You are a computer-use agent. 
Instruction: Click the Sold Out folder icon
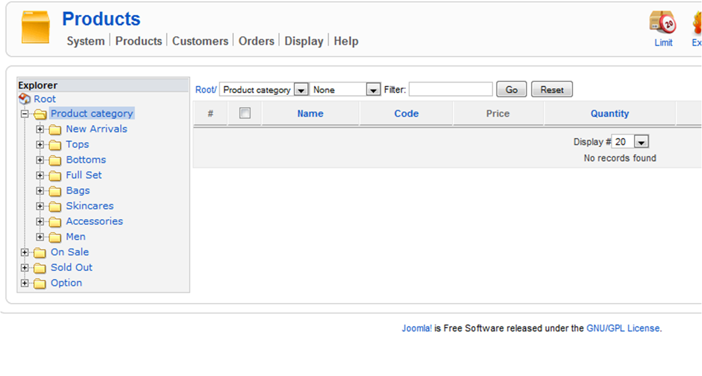point(39,268)
